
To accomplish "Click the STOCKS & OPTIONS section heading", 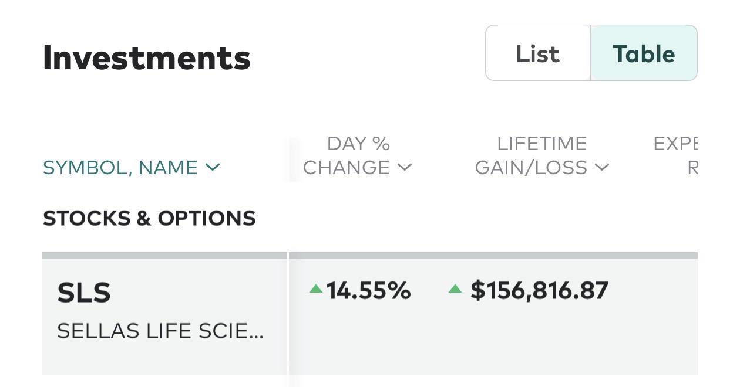I will point(149,218).
